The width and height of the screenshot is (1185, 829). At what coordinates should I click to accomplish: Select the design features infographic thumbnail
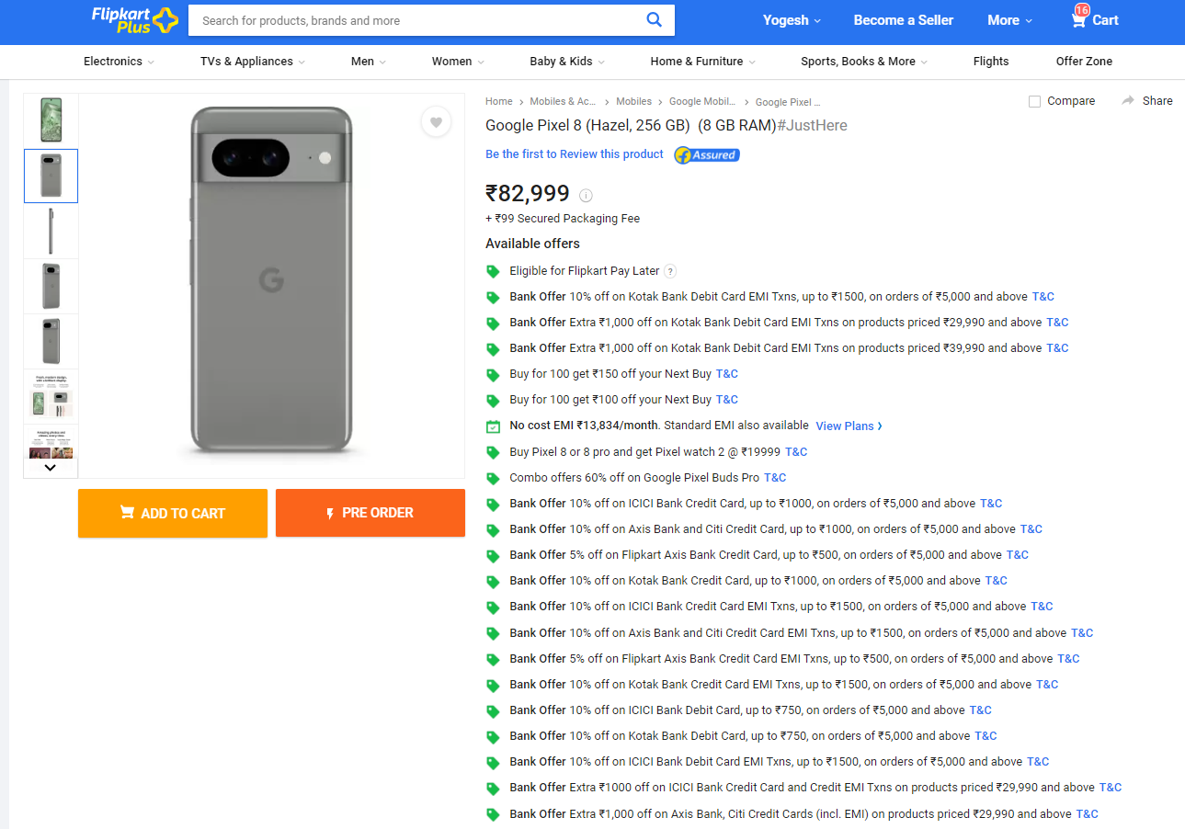51,396
